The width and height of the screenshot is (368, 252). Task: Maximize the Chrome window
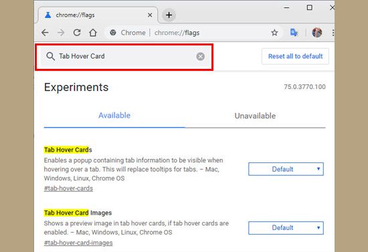tap(310, 8)
